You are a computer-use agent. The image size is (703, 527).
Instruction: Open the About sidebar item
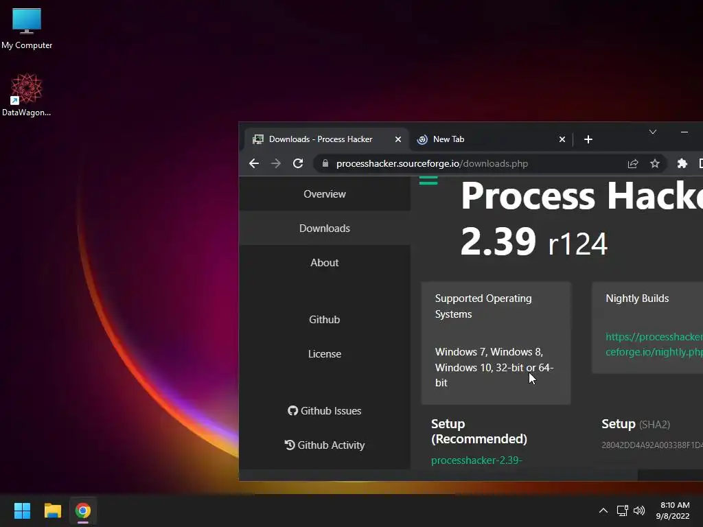coord(325,263)
